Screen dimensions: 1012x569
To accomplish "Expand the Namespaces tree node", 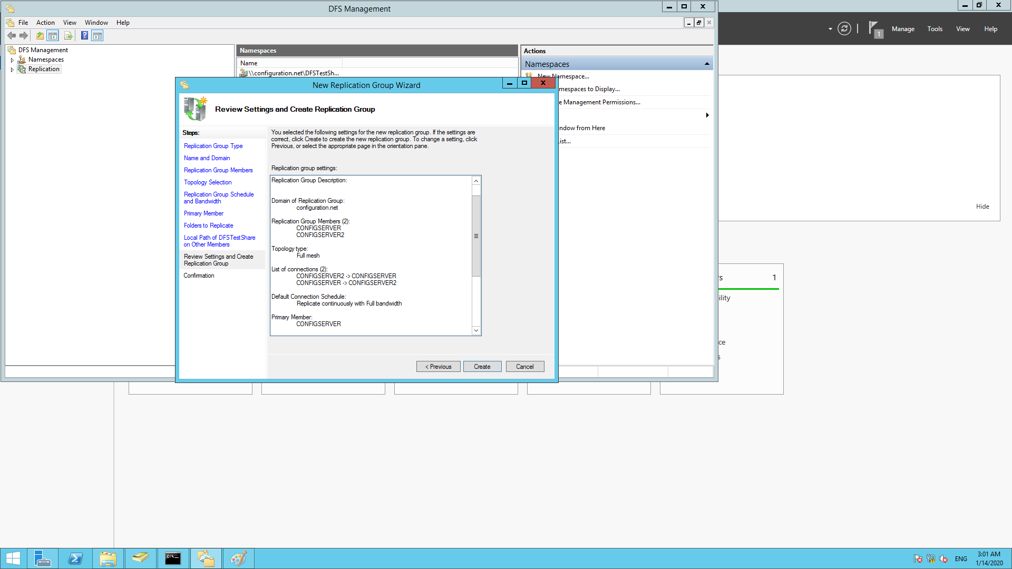I will point(12,60).
